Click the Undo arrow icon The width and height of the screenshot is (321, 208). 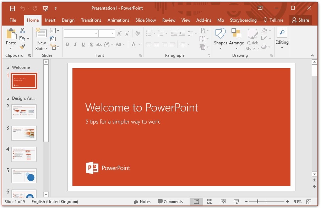23,8
